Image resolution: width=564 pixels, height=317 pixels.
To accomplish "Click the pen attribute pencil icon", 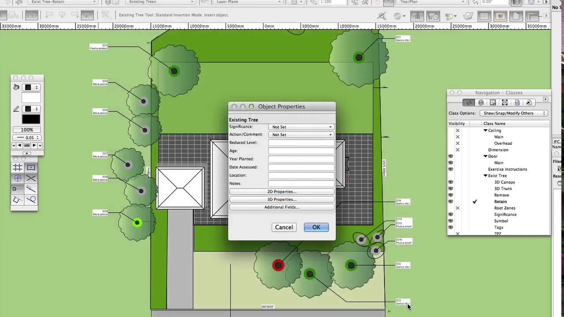I will point(16,109).
